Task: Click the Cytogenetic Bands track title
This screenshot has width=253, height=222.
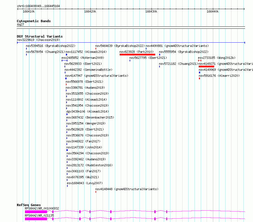Action: pos(34,21)
